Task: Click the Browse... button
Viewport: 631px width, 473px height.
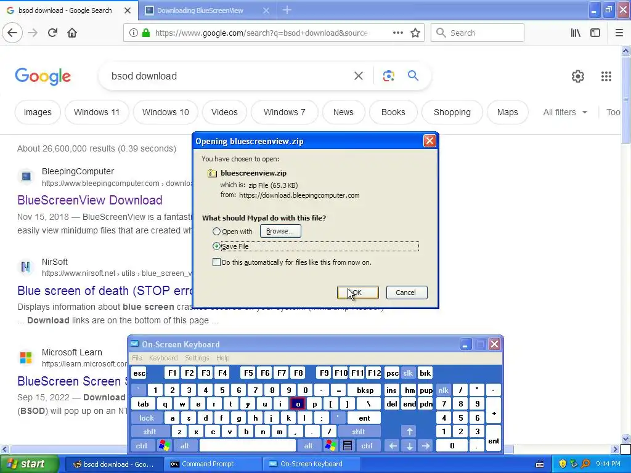Action: [280, 232]
